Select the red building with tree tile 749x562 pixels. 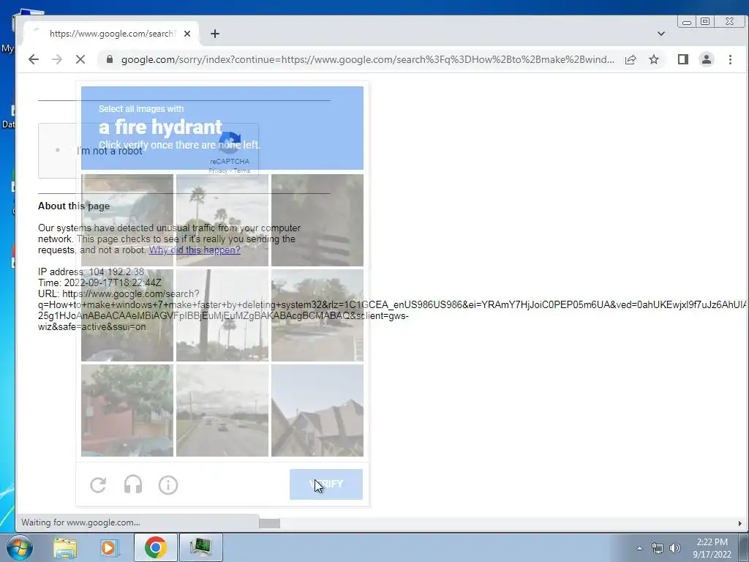click(x=127, y=411)
